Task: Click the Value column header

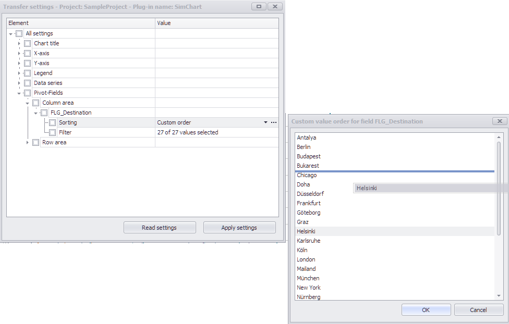Action: tap(217, 23)
